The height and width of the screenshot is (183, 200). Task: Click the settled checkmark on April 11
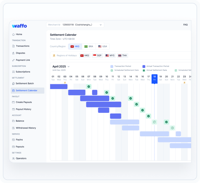[x=113, y=98]
